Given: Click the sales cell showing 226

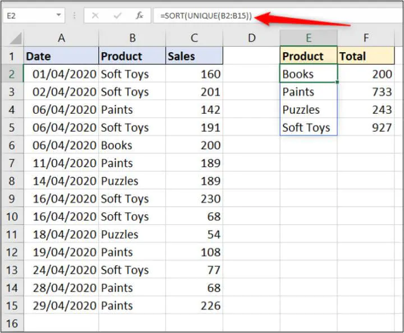Looking at the screenshot, I should tap(194, 306).
